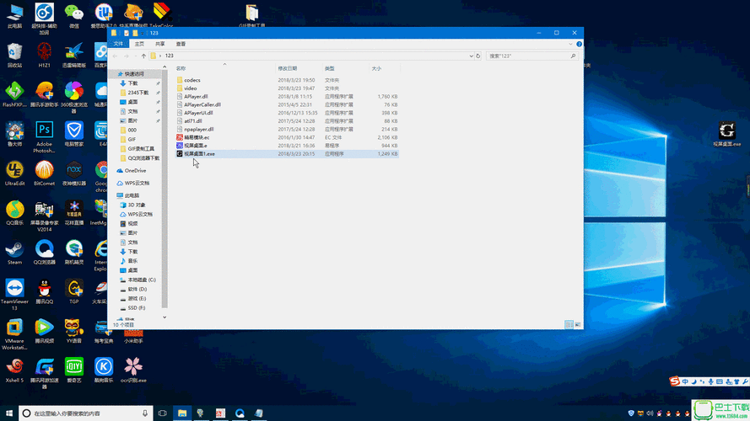Open quick access toolbar customize dropdown
This screenshot has height=421, width=750.
pyautogui.click(x=142, y=33)
